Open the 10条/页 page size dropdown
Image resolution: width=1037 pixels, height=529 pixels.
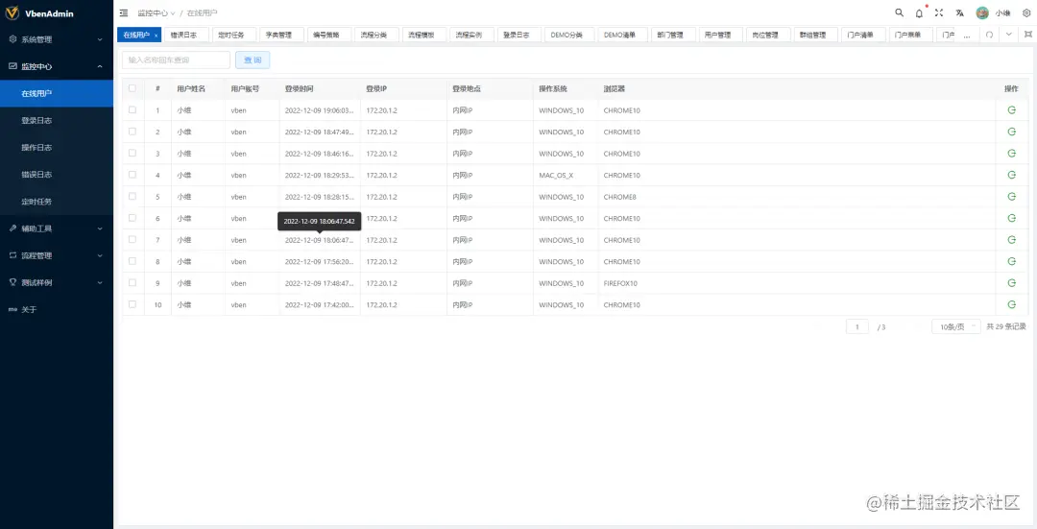(x=955, y=326)
